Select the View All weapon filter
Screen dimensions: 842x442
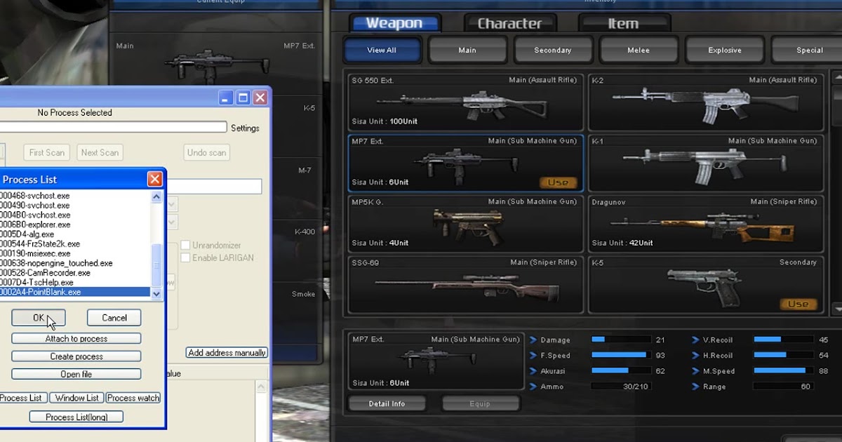pos(382,51)
